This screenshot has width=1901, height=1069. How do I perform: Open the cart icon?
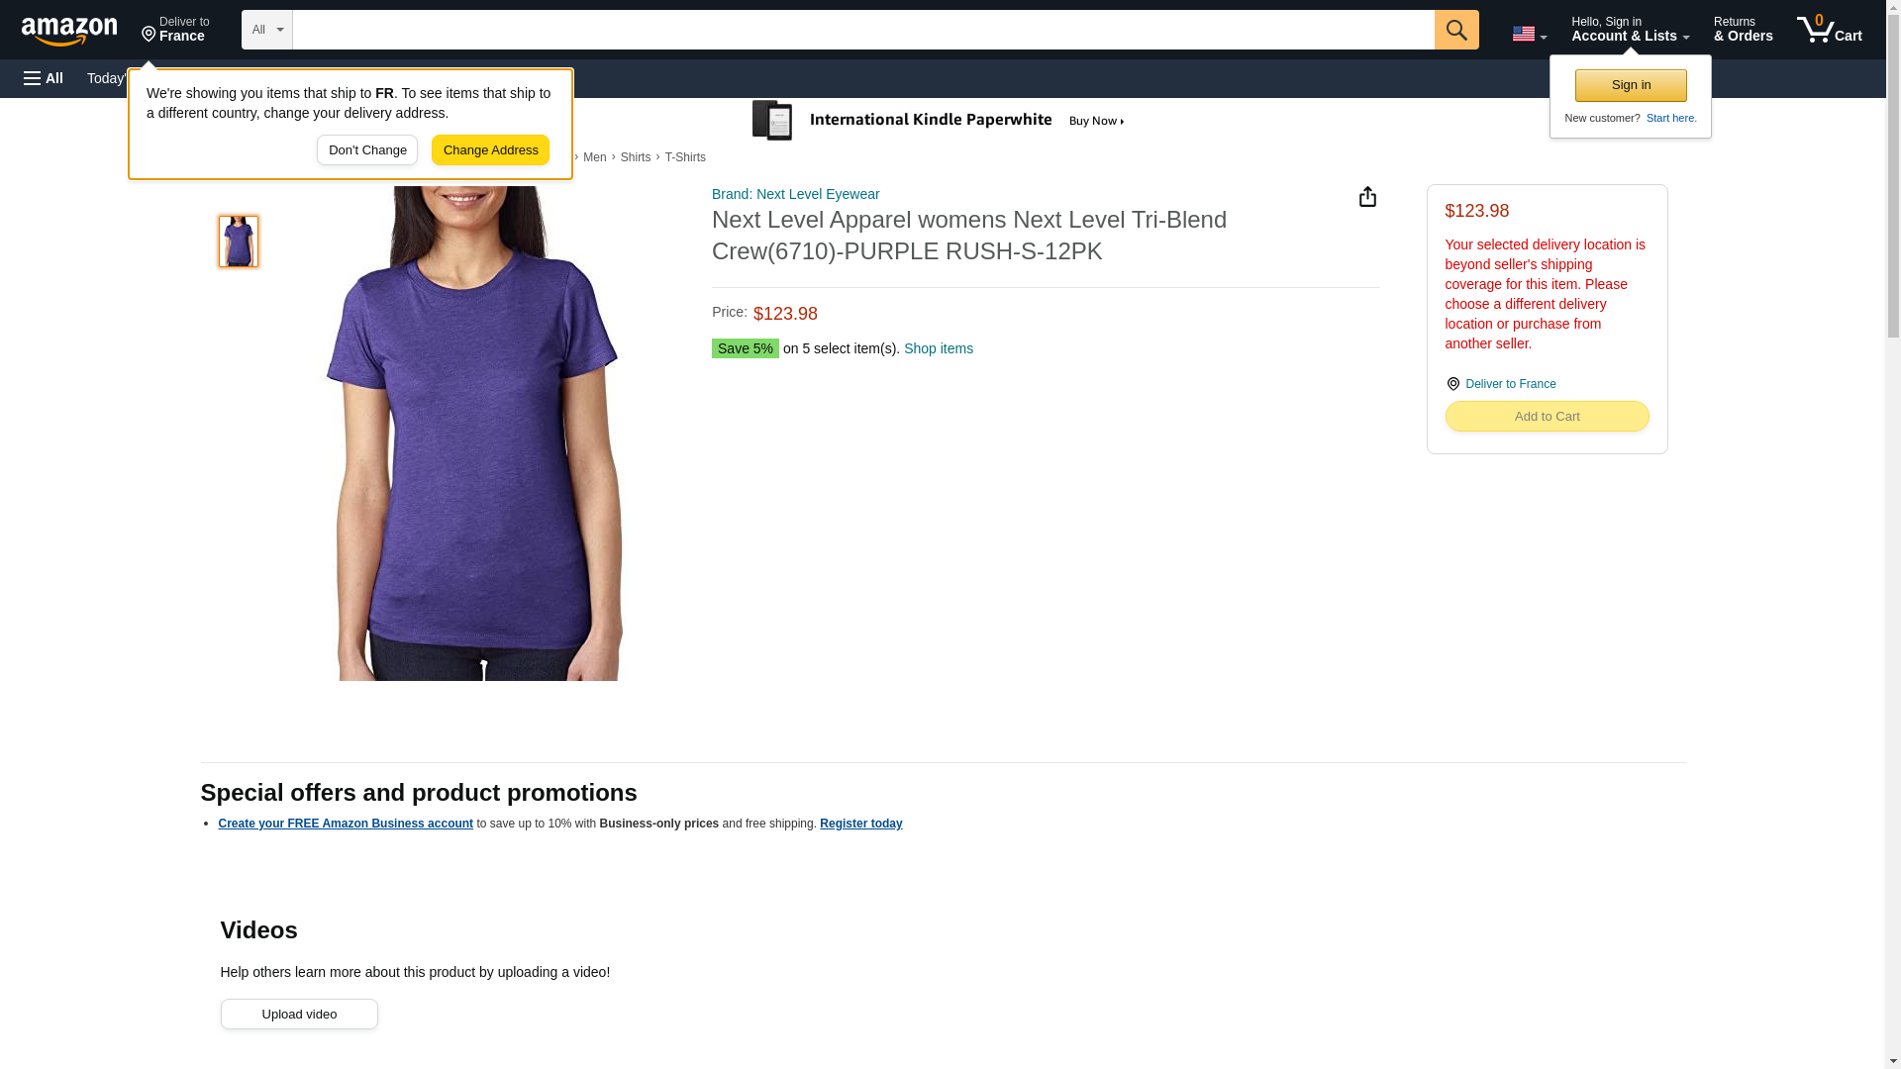(x=1829, y=30)
